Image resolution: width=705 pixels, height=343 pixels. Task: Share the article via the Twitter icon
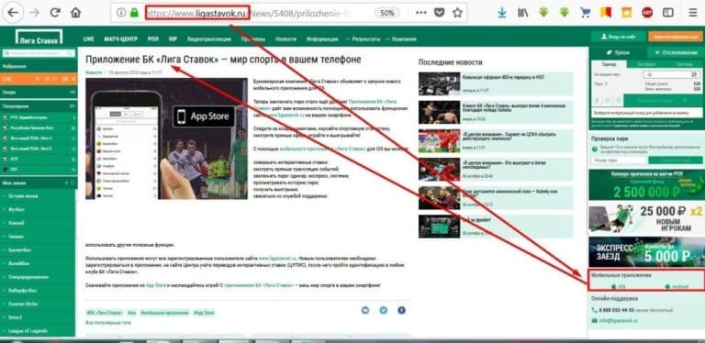coord(383,310)
